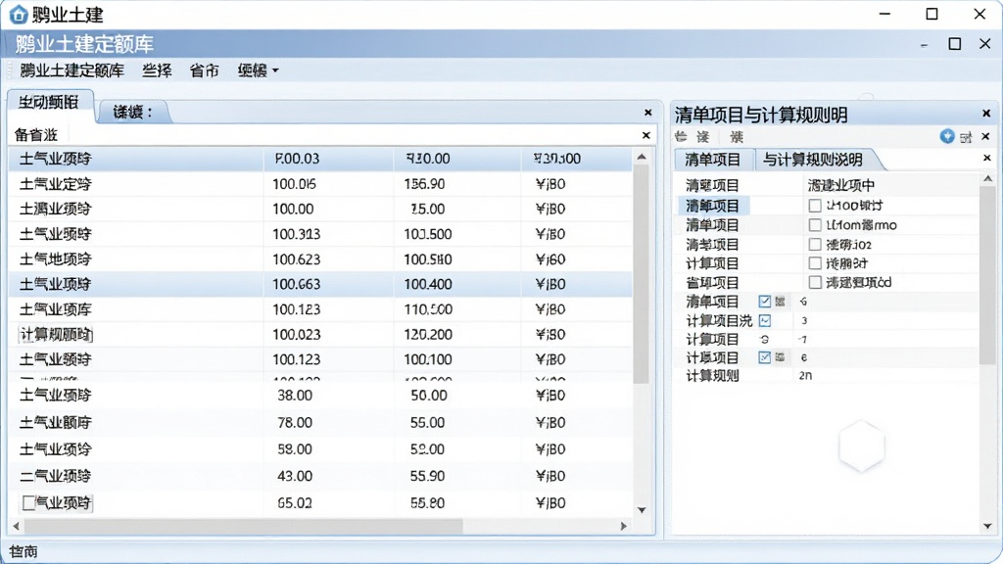
Task: Click the 110.500 cell
Action: tap(428, 309)
